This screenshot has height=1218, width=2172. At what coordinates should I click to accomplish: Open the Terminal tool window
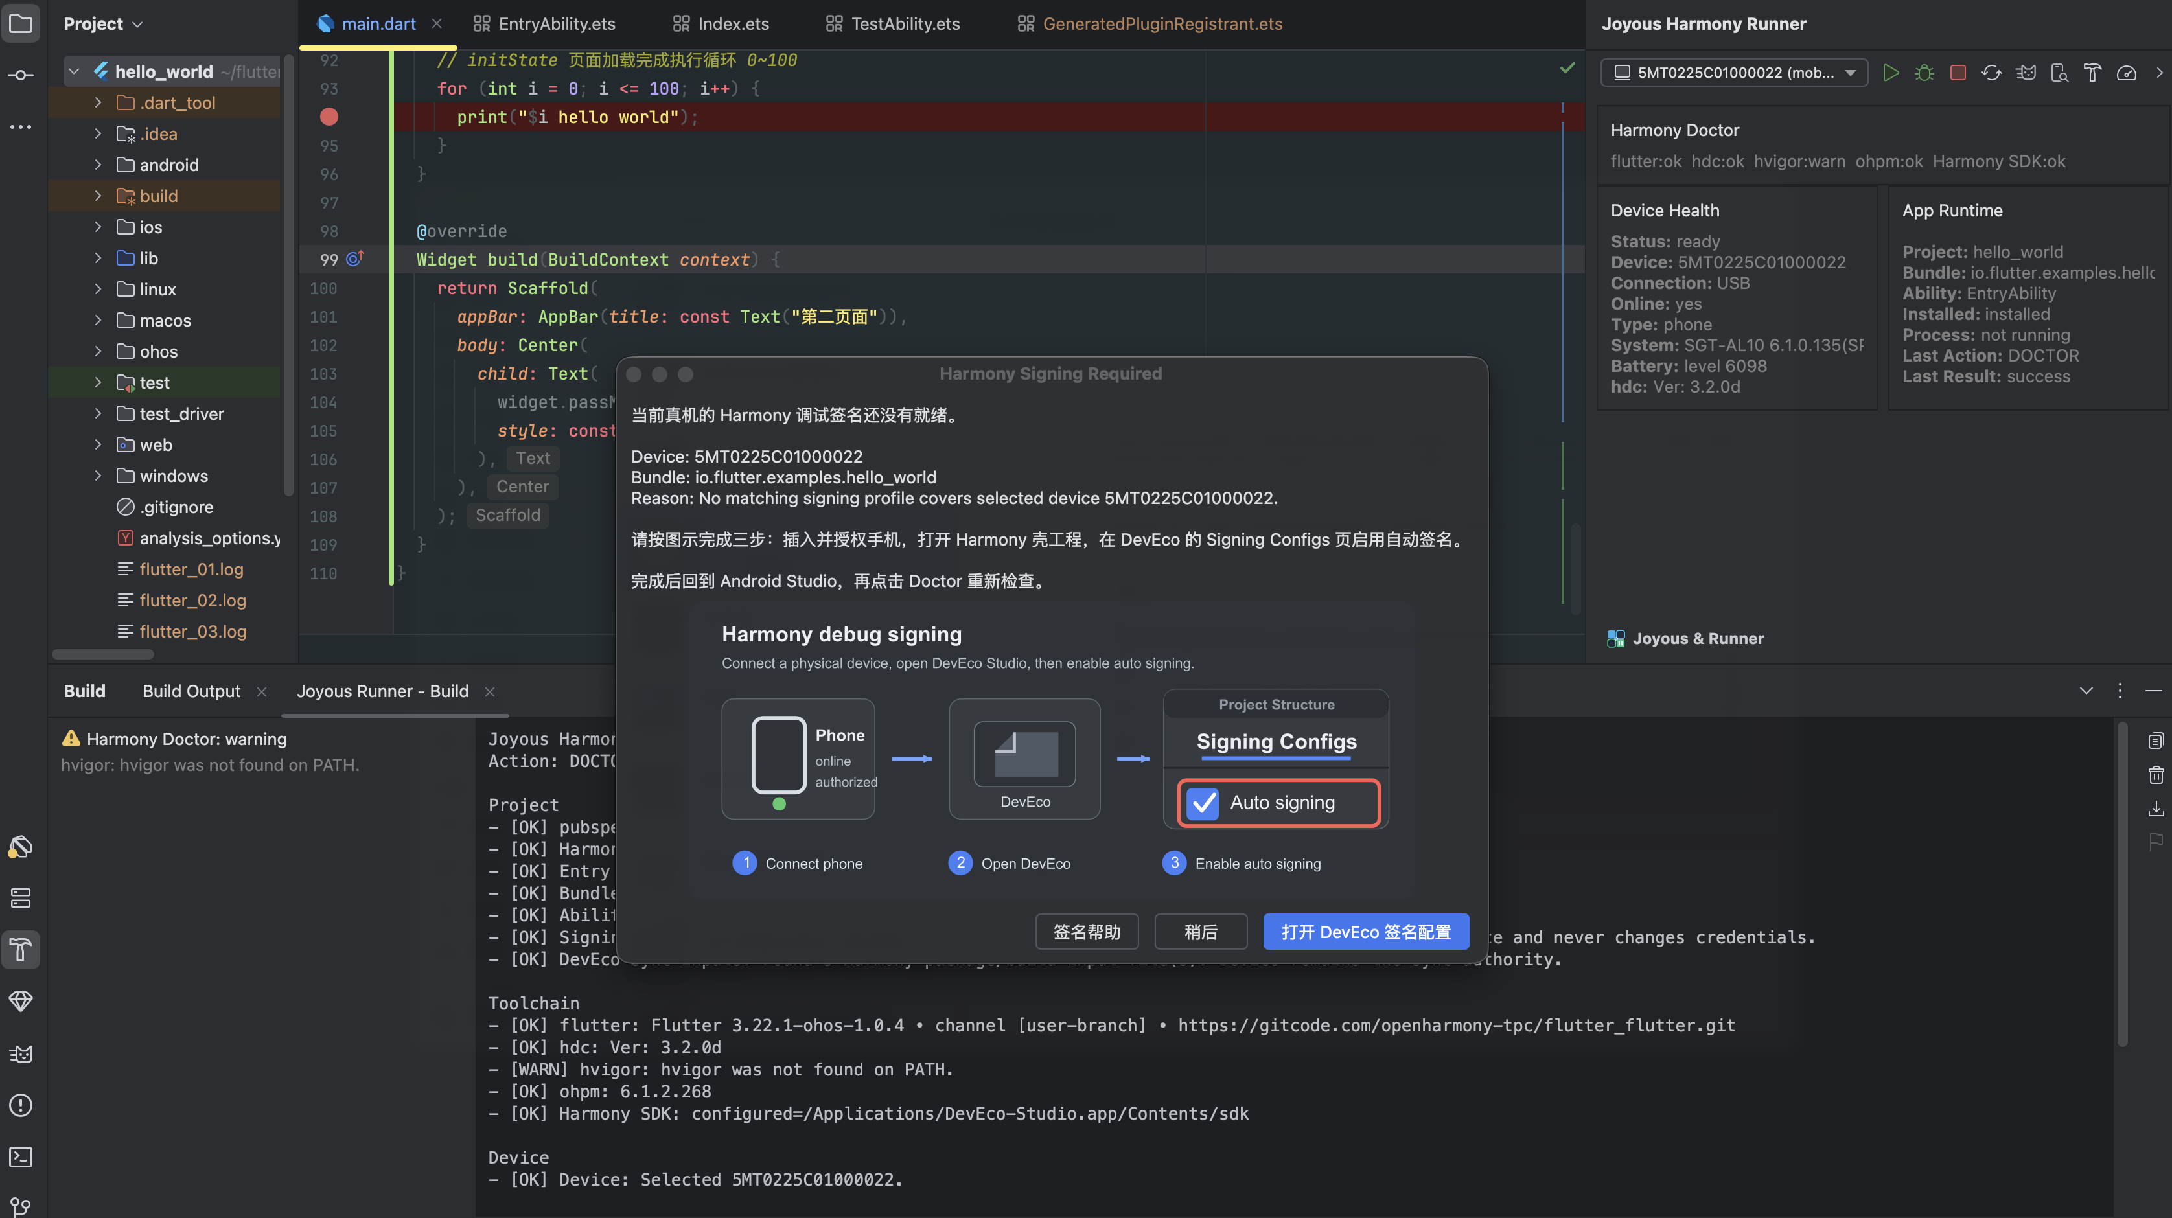(x=21, y=1156)
